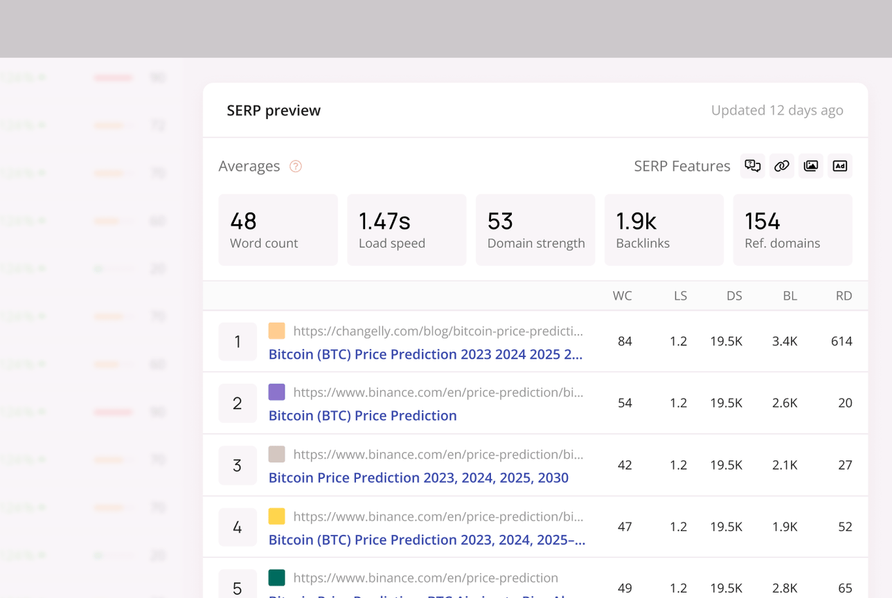
Task: Click the yellow favicon of result 4
Action: click(x=277, y=516)
